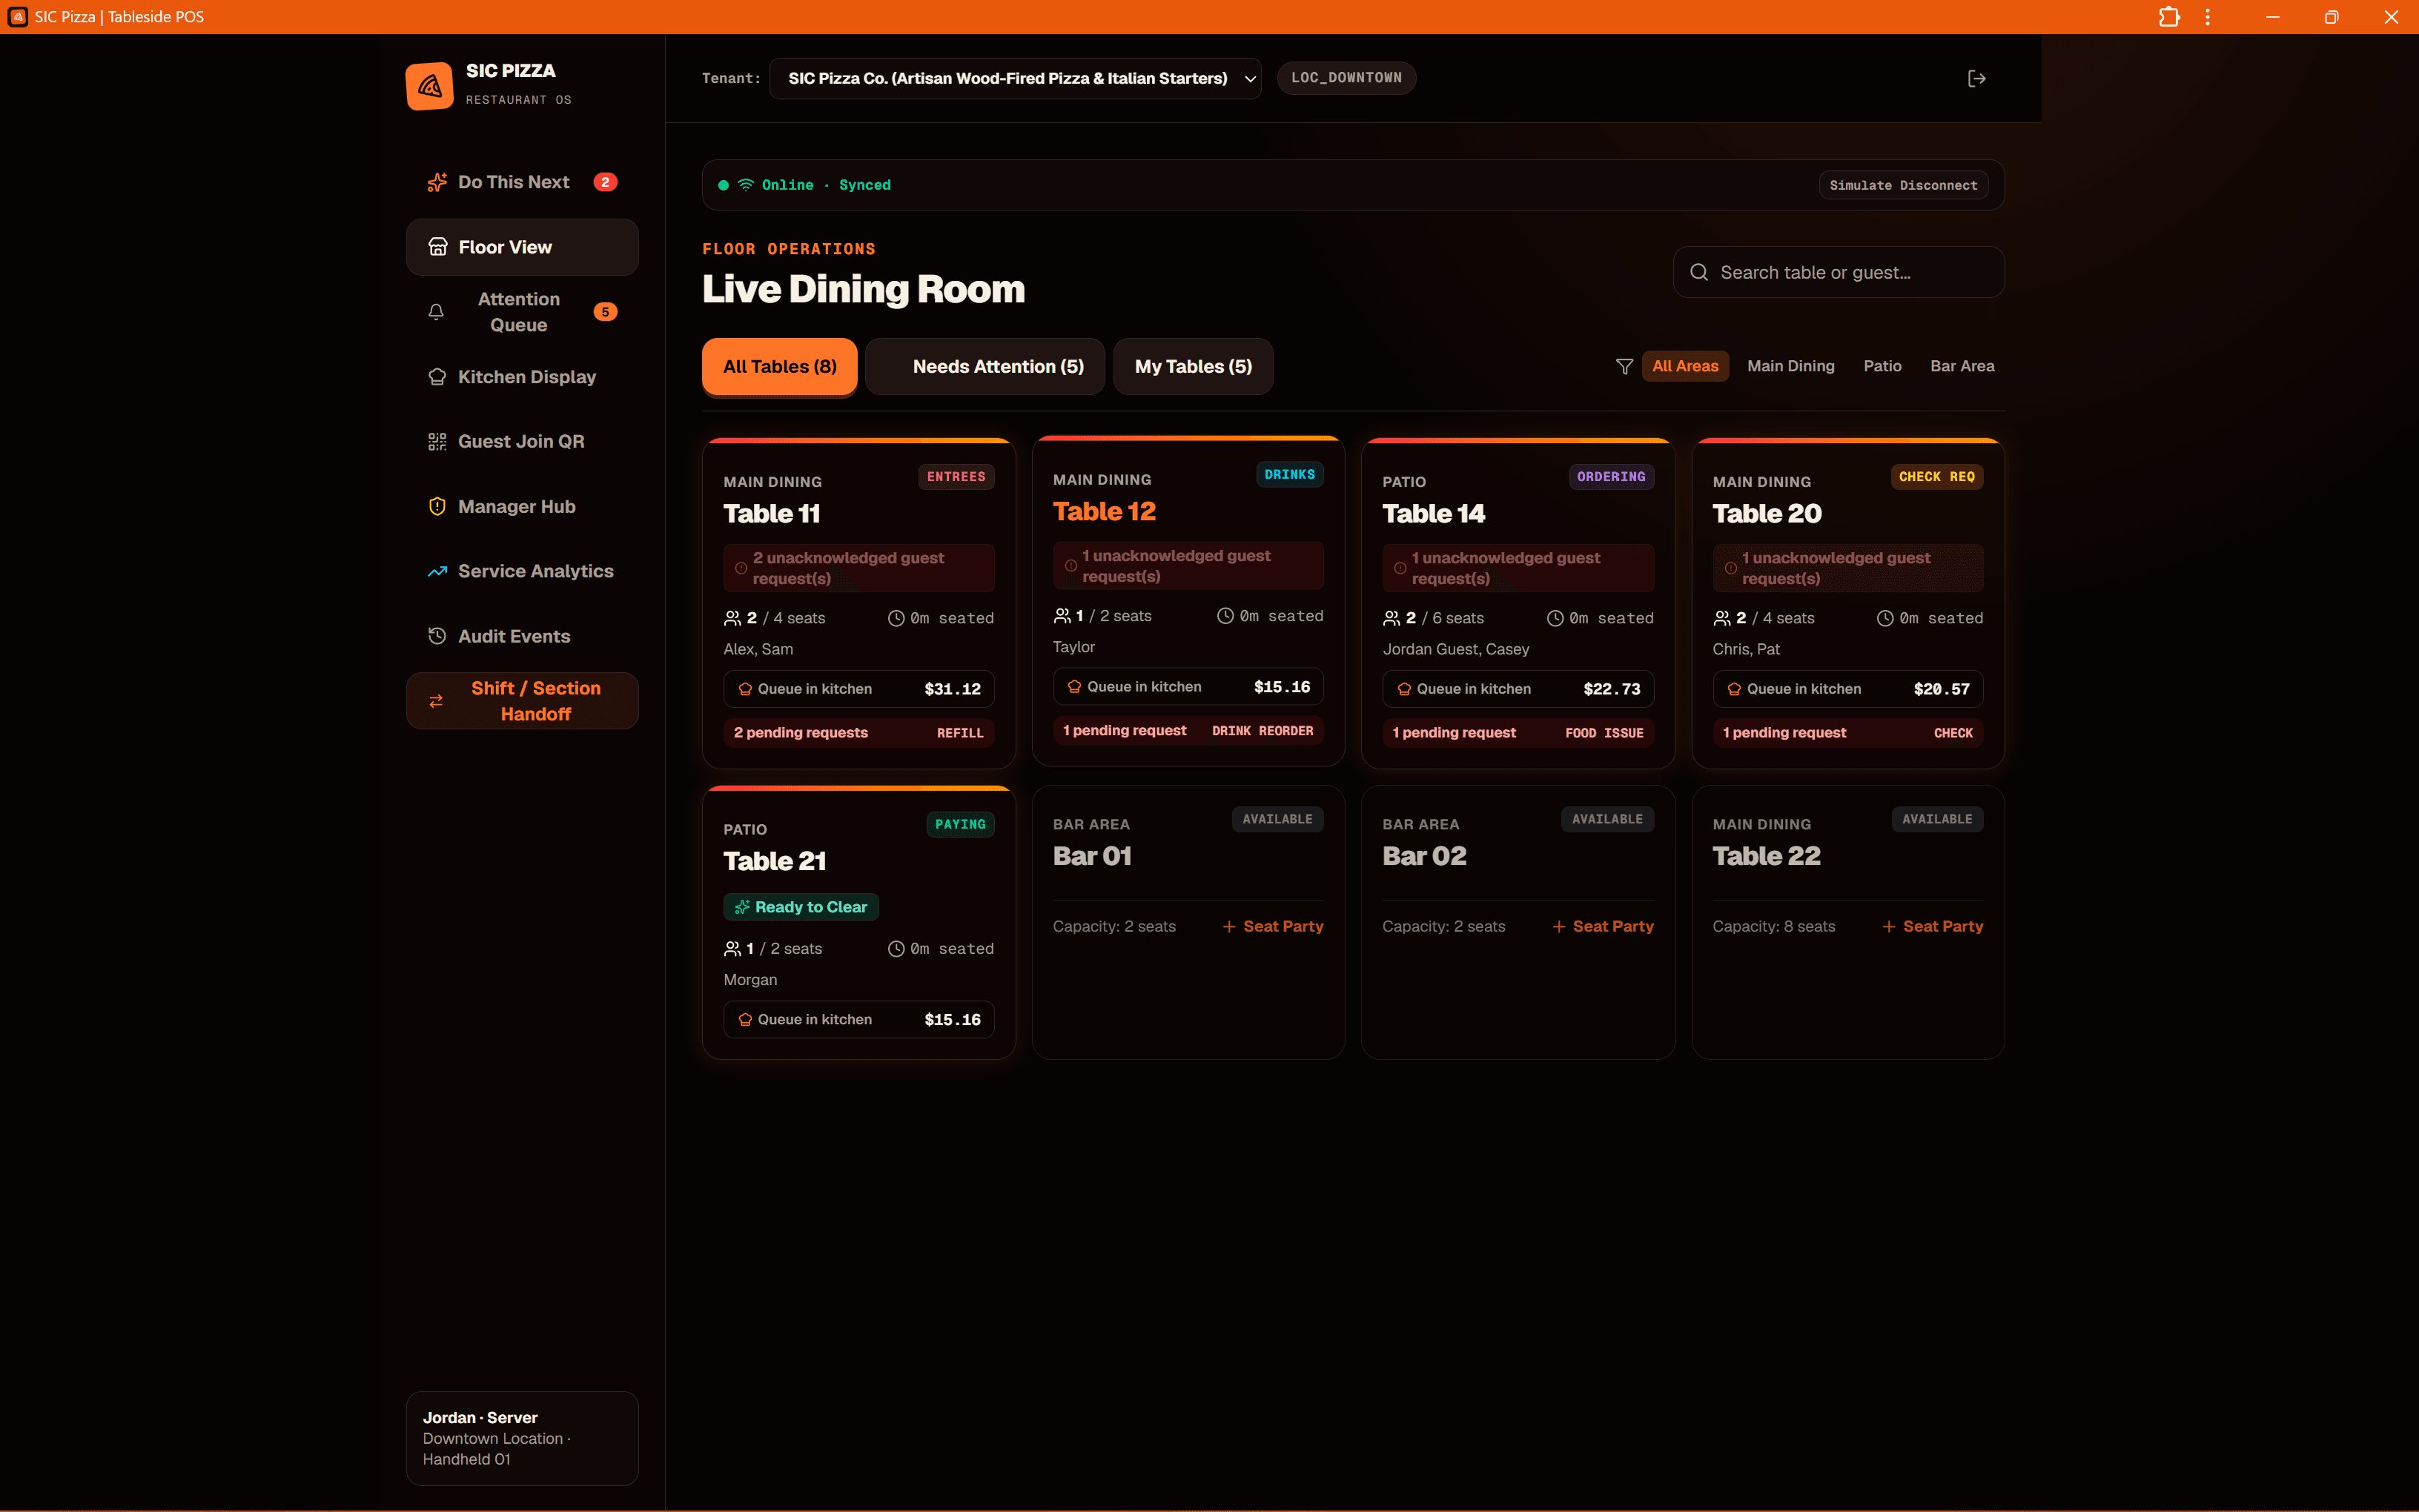Viewport: 2419px width, 1512px height.
Task: Click Table 21 $15.16 kitchen total
Action: click(952, 1020)
